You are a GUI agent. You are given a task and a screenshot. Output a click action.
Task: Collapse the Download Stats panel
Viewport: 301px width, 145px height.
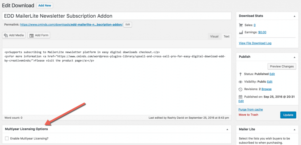click(x=295, y=16)
